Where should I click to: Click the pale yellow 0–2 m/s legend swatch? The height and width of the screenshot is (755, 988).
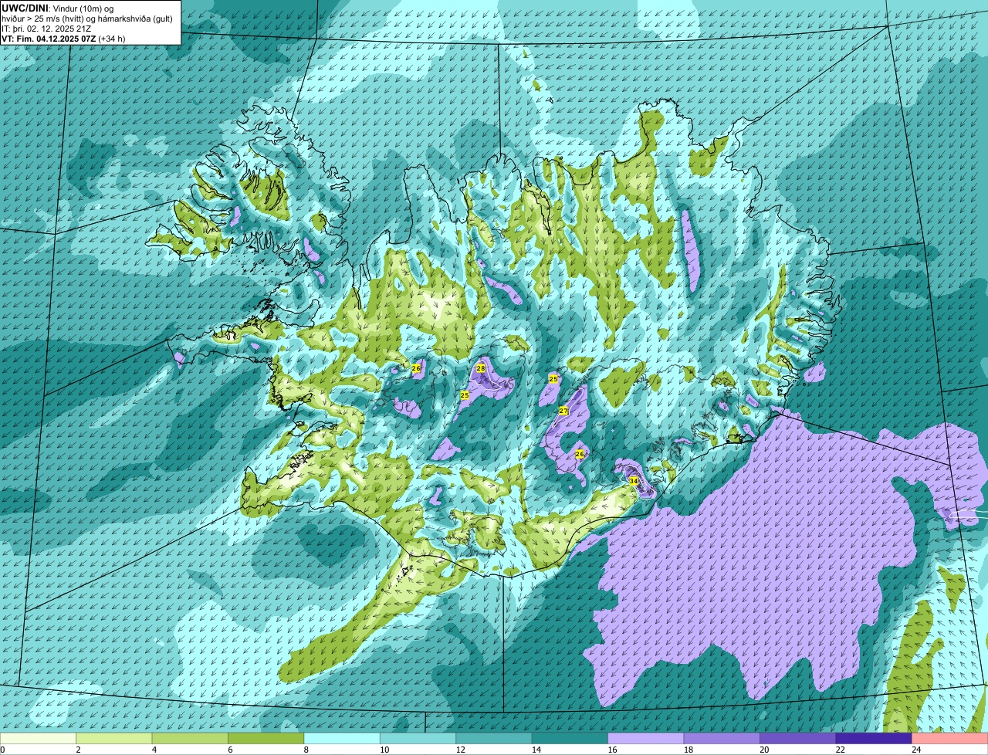[39, 738]
